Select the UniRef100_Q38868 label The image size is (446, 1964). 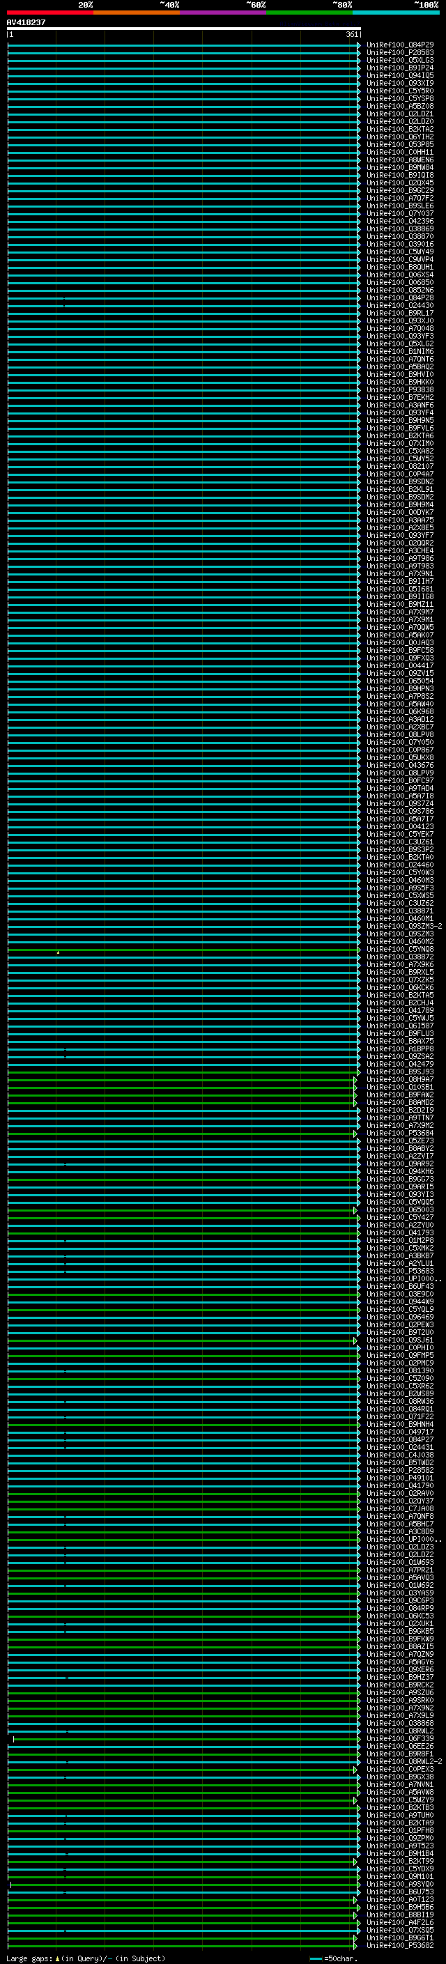click(x=400, y=1723)
